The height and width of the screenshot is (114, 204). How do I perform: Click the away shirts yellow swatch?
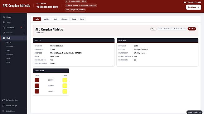[65, 80]
